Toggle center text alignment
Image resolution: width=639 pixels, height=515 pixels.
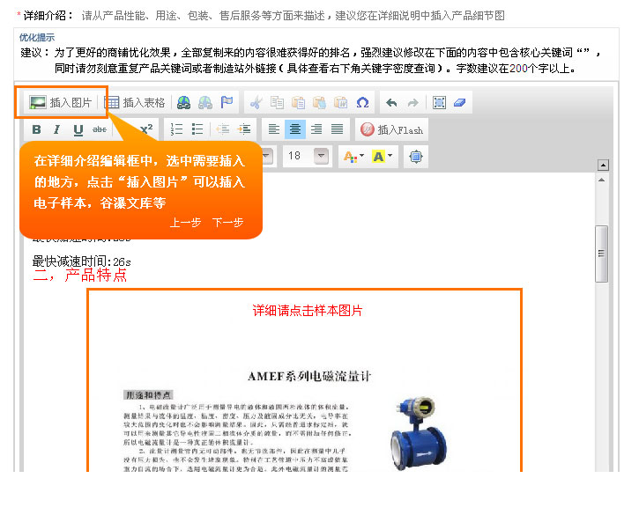click(295, 129)
